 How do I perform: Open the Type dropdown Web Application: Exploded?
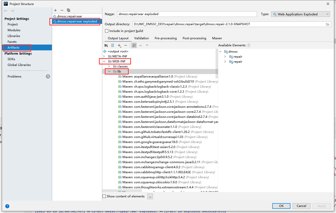(300, 14)
